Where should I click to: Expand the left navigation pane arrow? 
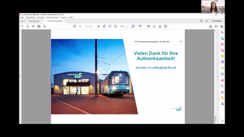[20, 76]
